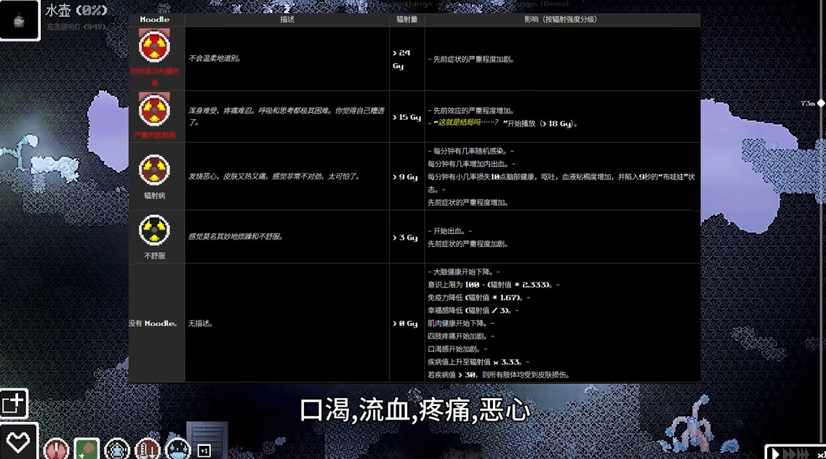Click the '幸福感降低' effect line
This screenshot has width=826, height=459.
click(473, 310)
